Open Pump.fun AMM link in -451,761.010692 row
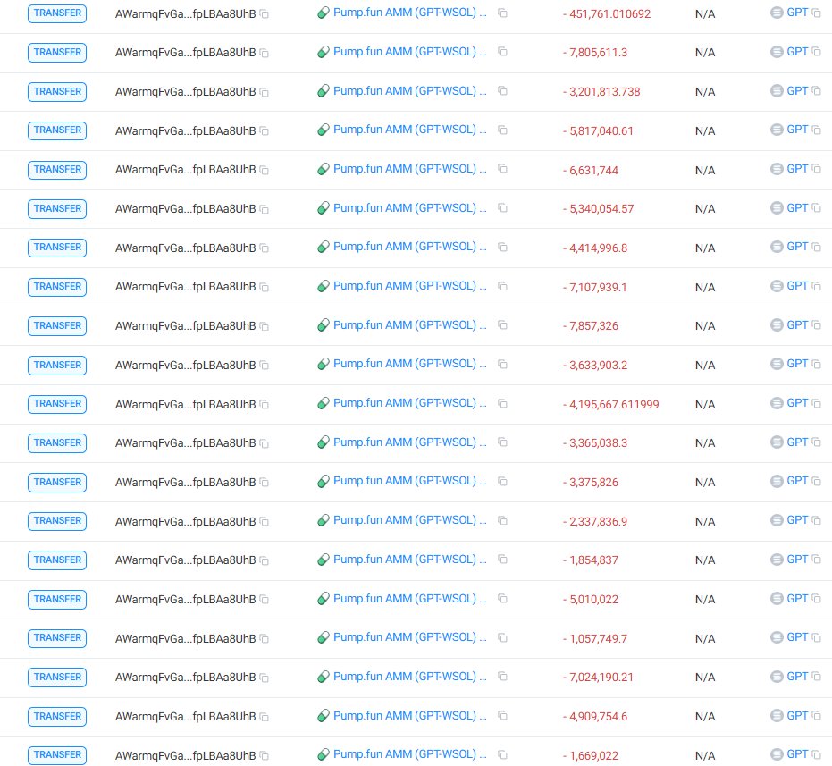The width and height of the screenshot is (832, 766). click(x=409, y=13)
